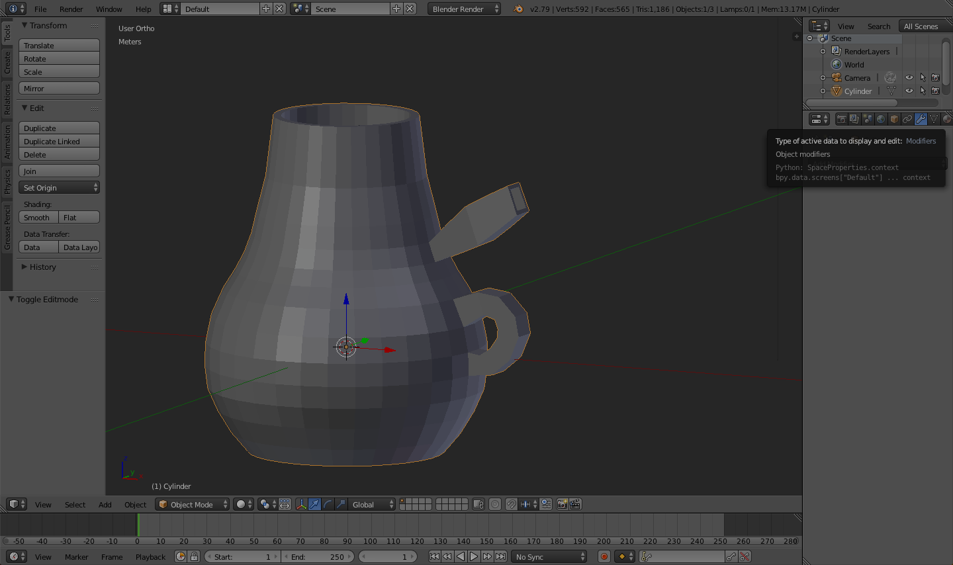Toggle visibility eye for Cylinder

click(909, 91)
